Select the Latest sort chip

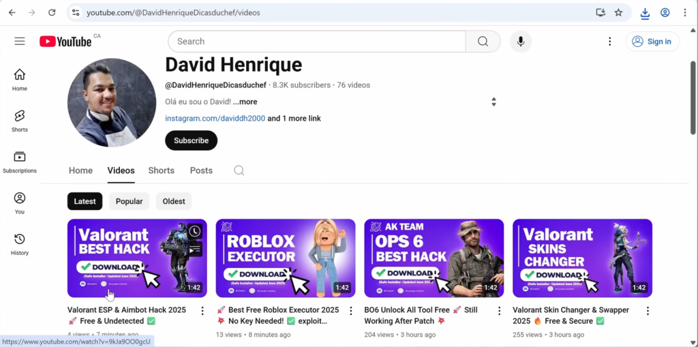click(x=85, y=201)
